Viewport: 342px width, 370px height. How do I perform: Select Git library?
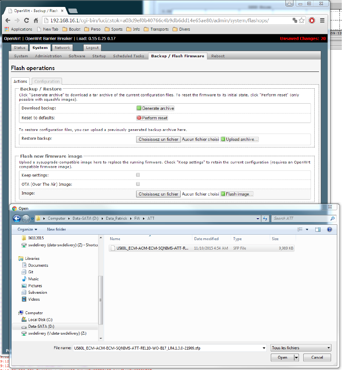pyautogui.click(x=31, y=272)
